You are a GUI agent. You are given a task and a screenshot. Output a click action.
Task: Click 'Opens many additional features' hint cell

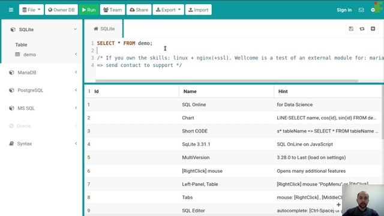click(311, 171)
